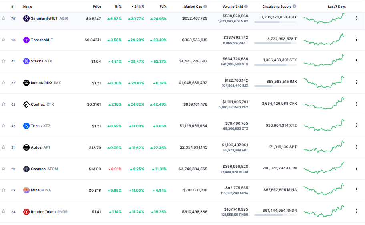Viewport: 365px width, 225px height.
Task: Sort table by 24h % column
Action: tap(139, 7)
